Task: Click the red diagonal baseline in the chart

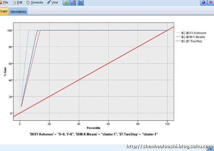Action: click(94, 71)
